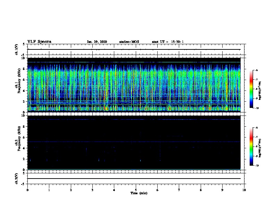Click time axis tick label '0'

pyautogui.click(x=27, y=190)
